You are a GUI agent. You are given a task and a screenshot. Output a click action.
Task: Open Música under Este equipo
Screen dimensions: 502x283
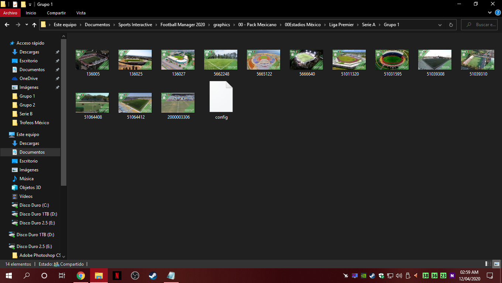coord(27,179)
